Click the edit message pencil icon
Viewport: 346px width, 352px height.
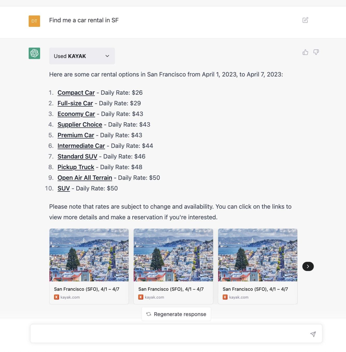point(305,20)
